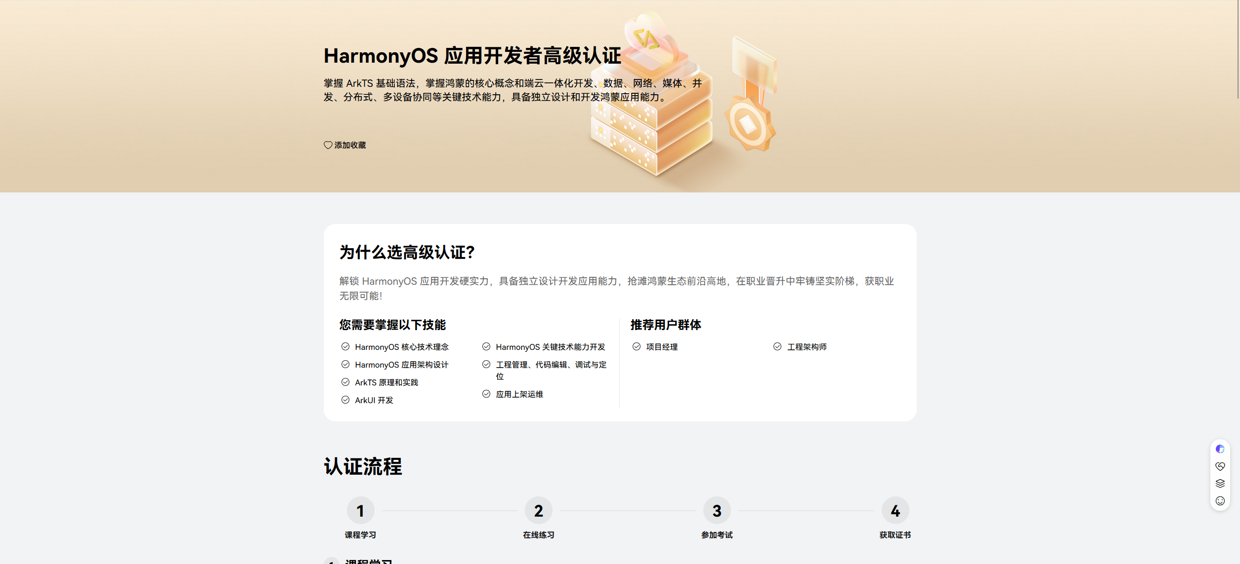Click check icon beside ArkUI 开发

point(345,400)
